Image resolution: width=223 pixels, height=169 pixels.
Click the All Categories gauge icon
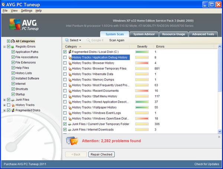[13, 41]
